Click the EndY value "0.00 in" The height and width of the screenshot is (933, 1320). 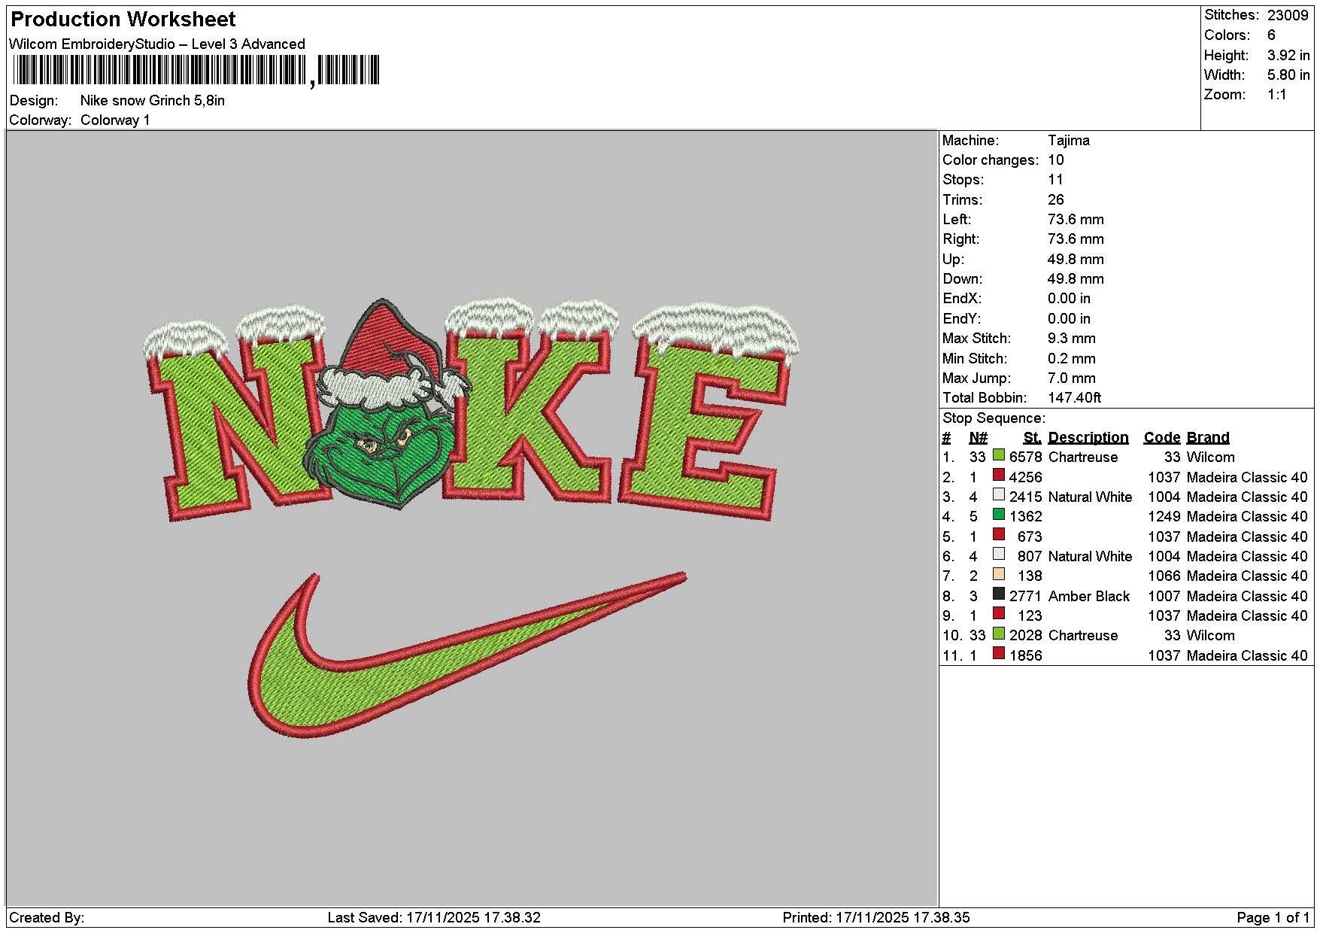[1069, 318]
